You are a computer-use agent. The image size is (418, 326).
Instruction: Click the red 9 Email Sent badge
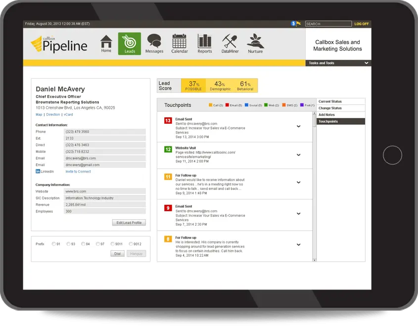coord(168,208)
